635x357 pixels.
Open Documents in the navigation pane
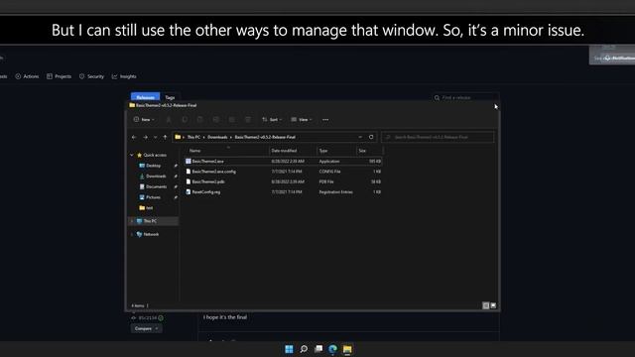pos(157,186)
